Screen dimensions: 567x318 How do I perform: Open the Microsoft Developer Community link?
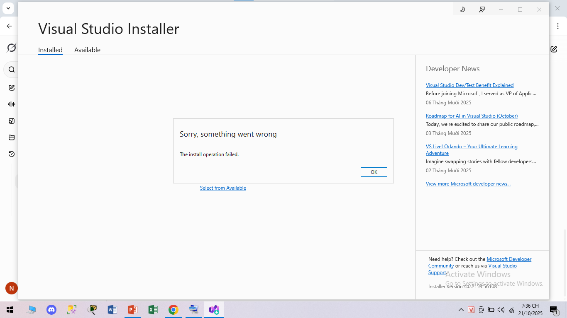coord(508,259)
